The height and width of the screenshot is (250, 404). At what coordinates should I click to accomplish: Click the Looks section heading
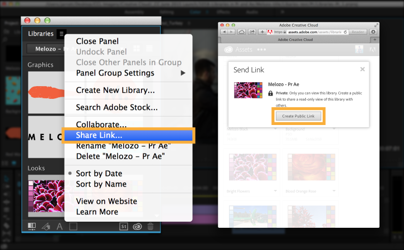point(36,168)
